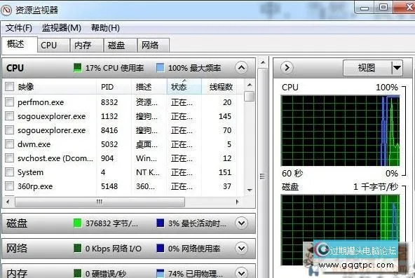Sort by the PID column header
Viewport: 415px width, 278px height.
[114, 87]
